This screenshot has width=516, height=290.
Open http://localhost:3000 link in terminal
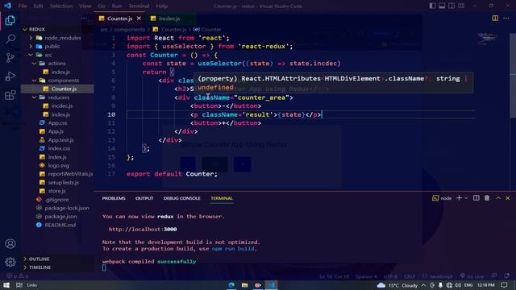point(143,229)
